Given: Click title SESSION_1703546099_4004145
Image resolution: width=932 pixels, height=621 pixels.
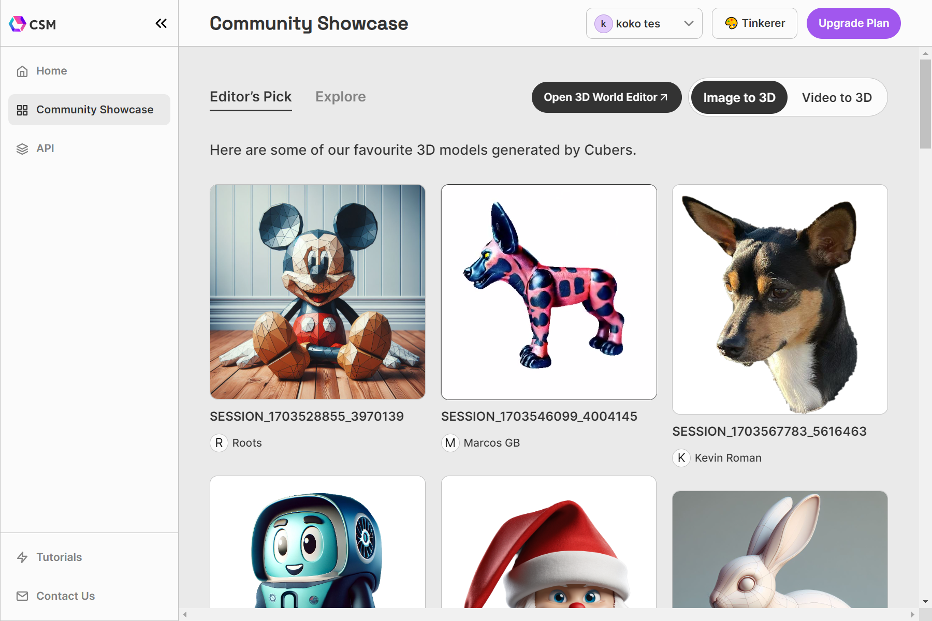Looking at the screenshot, I should (x=539, y=417).
